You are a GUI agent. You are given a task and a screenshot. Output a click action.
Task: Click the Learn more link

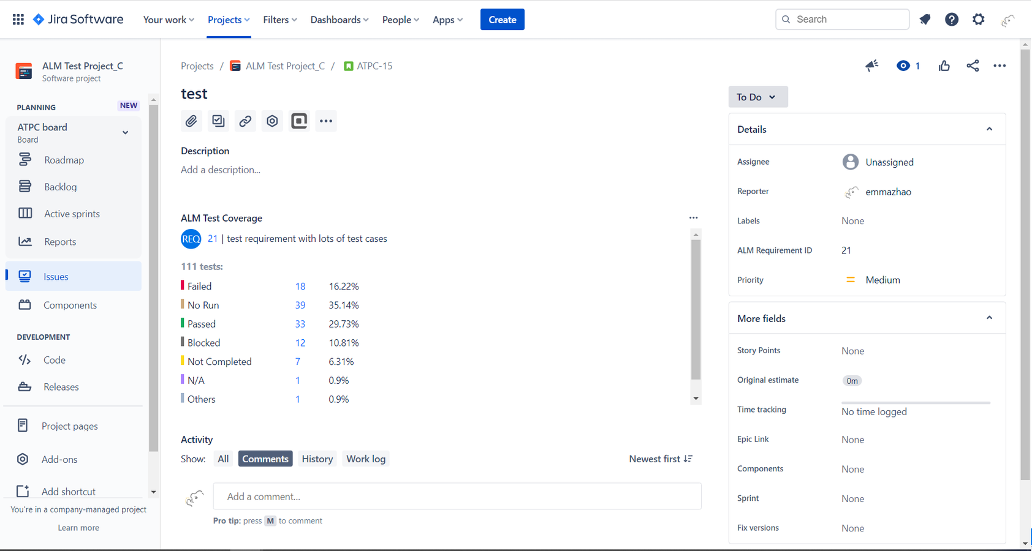(x=78, y=528)
